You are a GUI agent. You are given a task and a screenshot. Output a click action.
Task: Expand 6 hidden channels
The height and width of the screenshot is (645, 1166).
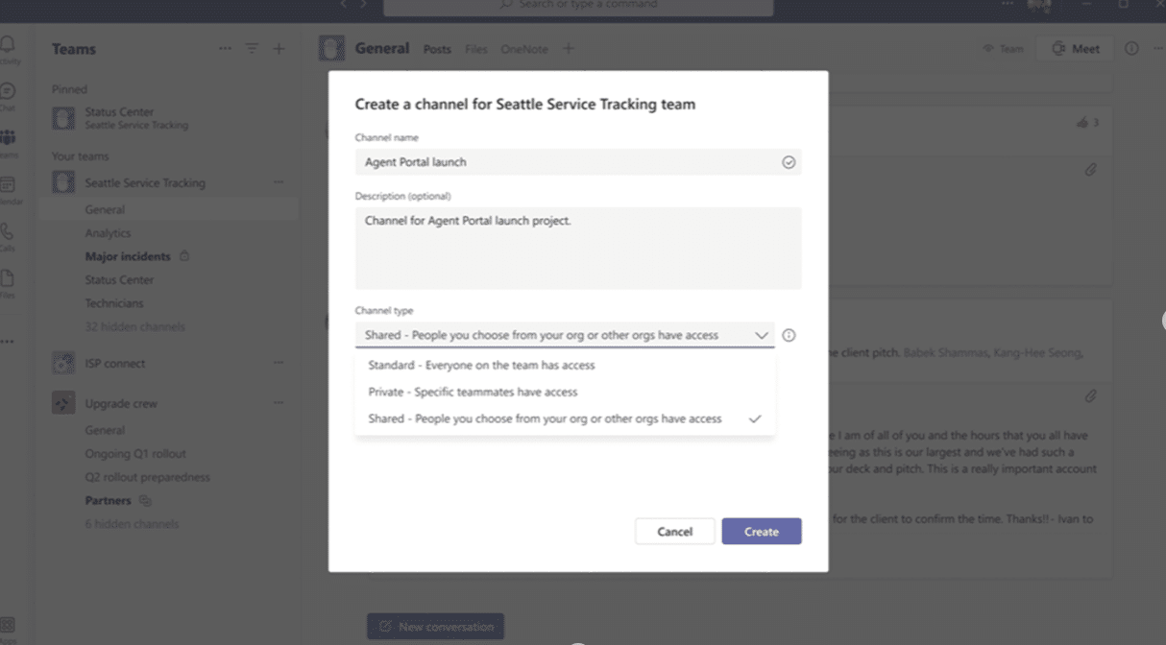pos(132,524)
